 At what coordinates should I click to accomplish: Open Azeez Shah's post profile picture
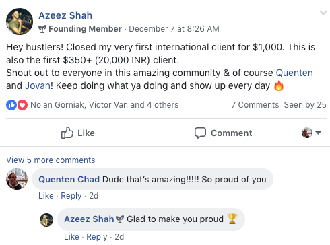pos(20,22)
